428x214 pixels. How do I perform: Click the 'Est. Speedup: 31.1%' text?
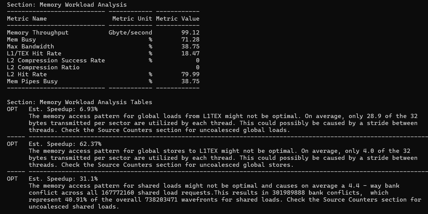(63, 179)
